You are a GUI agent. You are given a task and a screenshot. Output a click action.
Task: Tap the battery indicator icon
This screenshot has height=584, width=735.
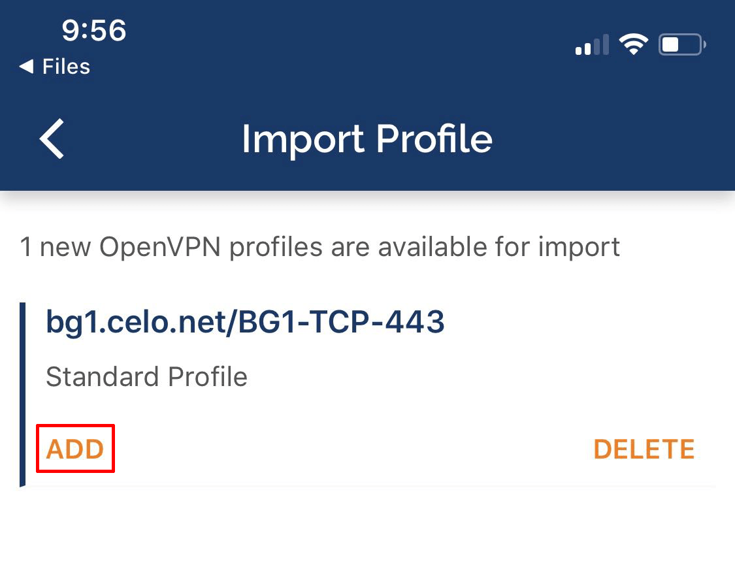coord(682,44)
